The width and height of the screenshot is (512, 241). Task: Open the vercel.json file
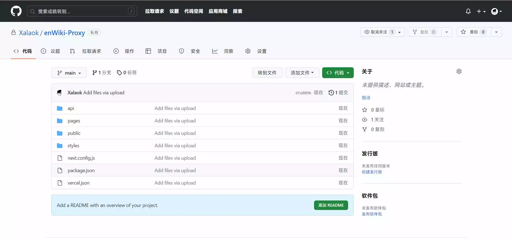tap(79, 183)
